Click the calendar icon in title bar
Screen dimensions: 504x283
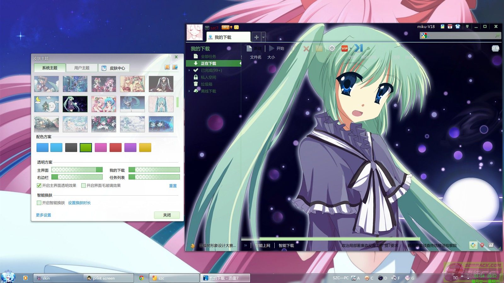(x=450, y=27)
